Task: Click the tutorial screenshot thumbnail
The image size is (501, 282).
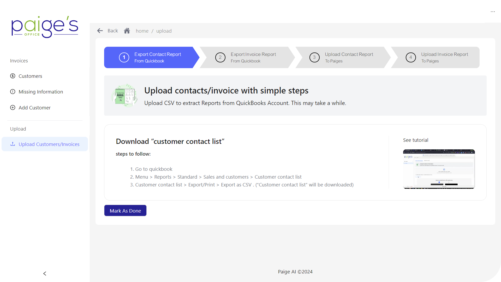Action: pos(439,169)
